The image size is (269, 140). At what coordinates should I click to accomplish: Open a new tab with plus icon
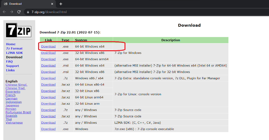coord(61,4)
